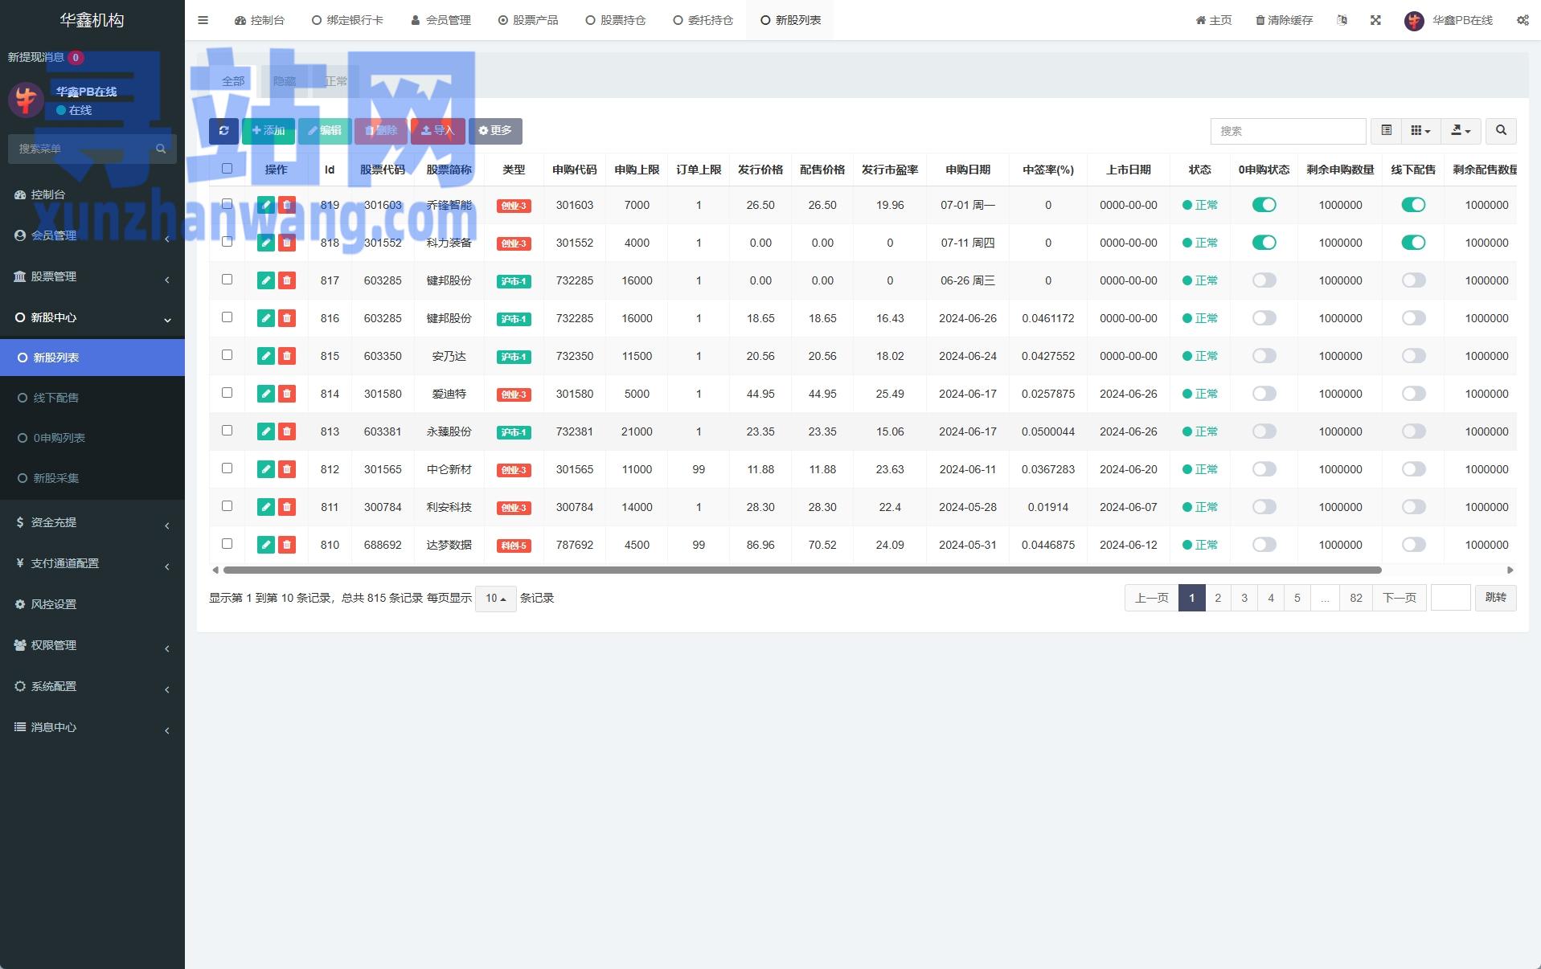Click the delete trash icon for row 819
1541x969 pixels.
287,205
